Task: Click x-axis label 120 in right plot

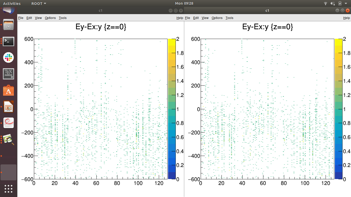Action: point(326,183)
